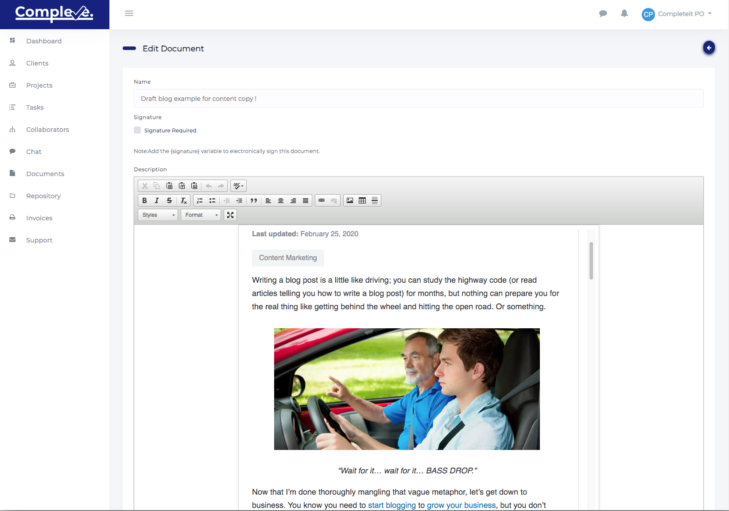Open the notifications bell
The height and width of the screenshot is (511, 729).
624,13
